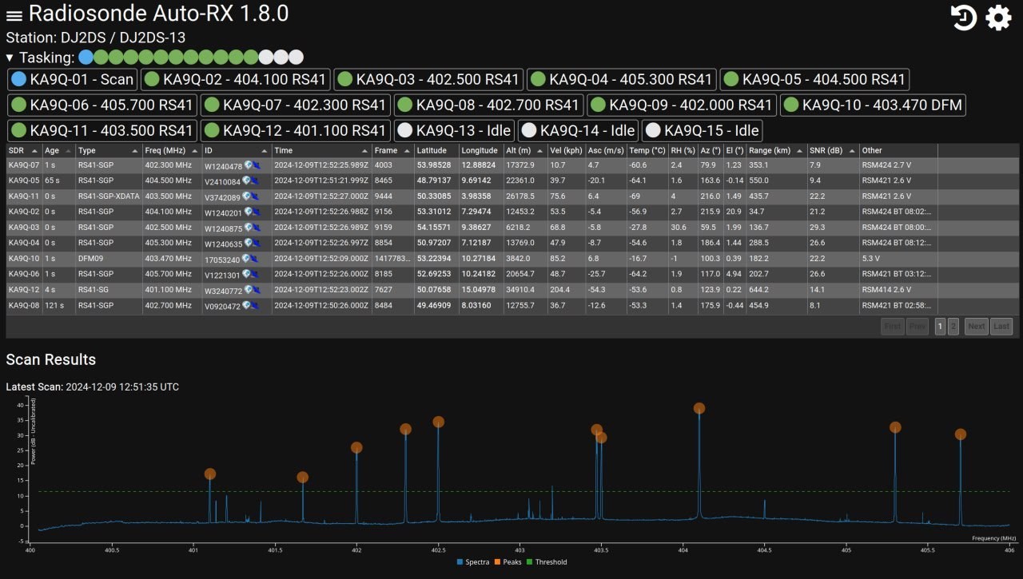
Task: Sort table by Time column
Action: (321, 150)
